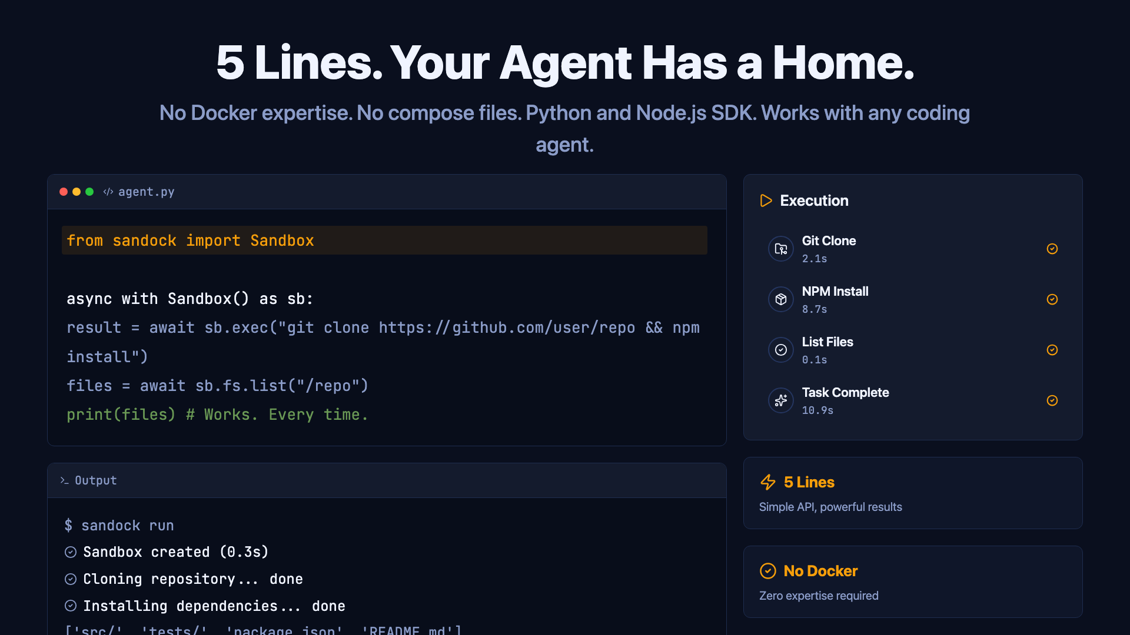Click the check icon beside Sandbox created
1130x635 pixels.
71,552
